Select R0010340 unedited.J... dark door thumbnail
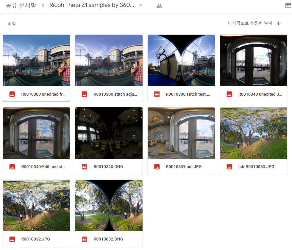The image size is (292, 250). (x=253, y=60)
